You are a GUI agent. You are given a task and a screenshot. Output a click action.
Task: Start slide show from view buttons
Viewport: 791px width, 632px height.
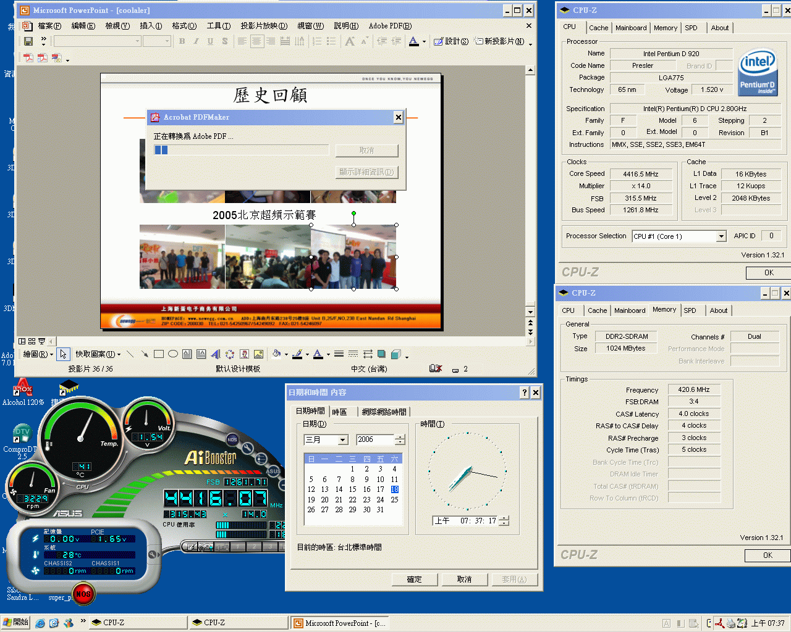41,341
